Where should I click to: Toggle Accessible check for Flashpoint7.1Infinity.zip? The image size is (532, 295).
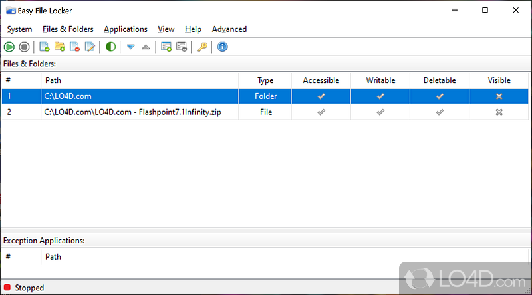tap(321, 112)
